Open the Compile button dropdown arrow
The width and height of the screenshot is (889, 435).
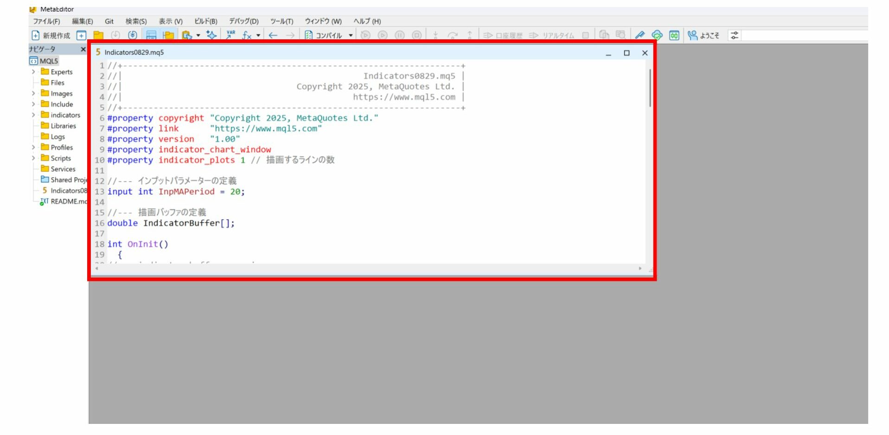[x=351, y=36]
